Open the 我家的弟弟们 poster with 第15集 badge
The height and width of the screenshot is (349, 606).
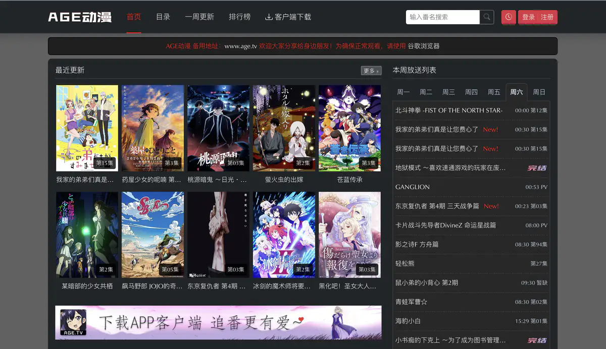[x=87, y=128]
